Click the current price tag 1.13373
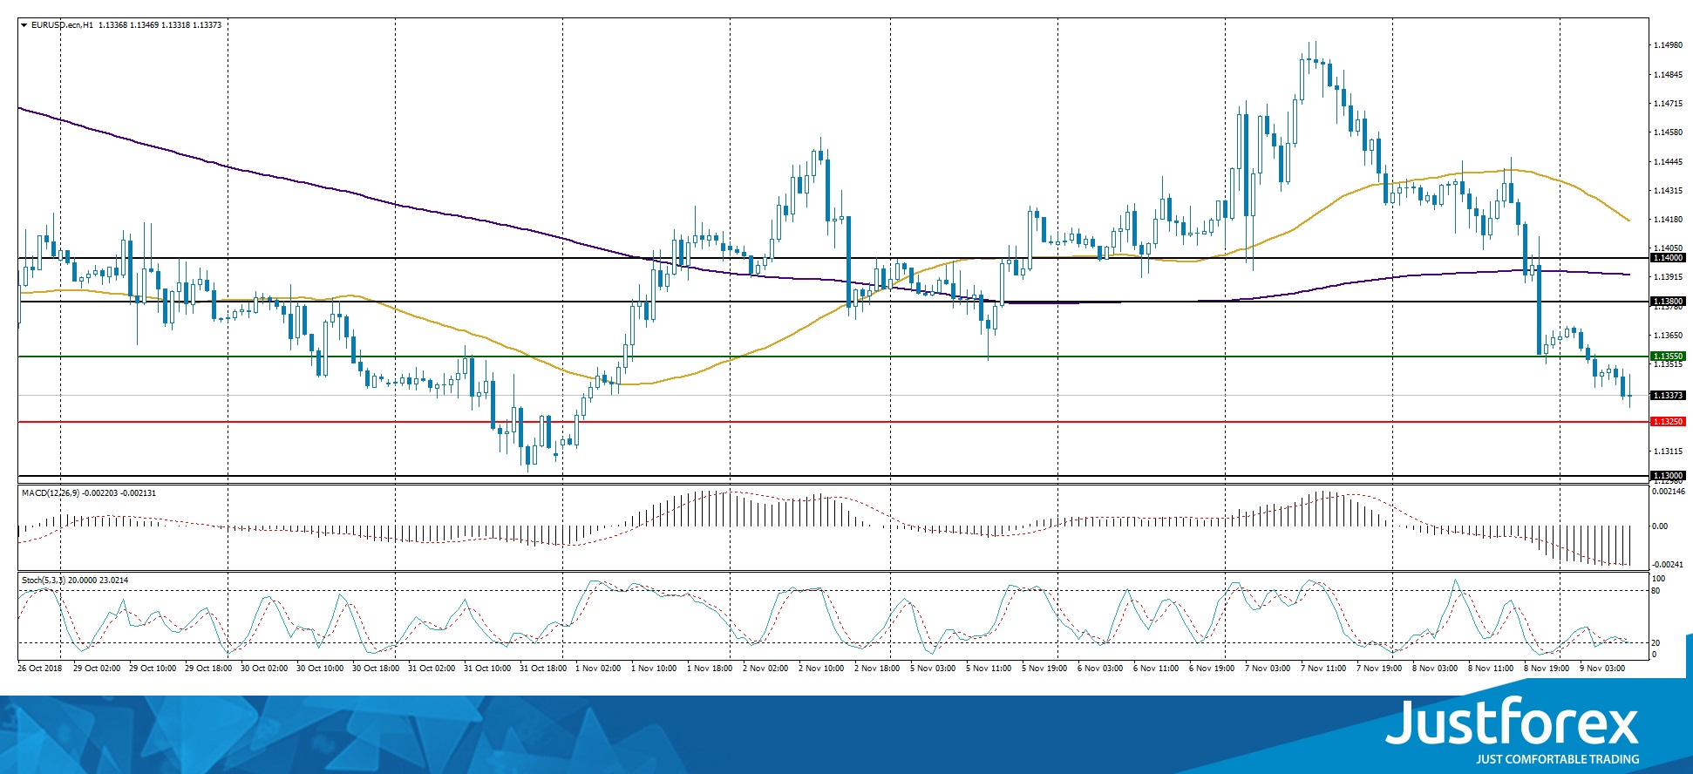 point(1669,396)
